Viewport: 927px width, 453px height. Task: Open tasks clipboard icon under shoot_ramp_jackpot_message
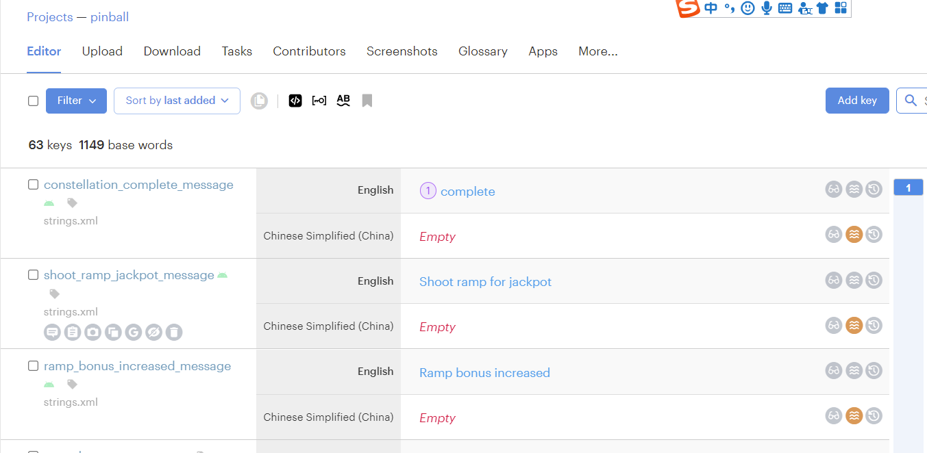73,332
